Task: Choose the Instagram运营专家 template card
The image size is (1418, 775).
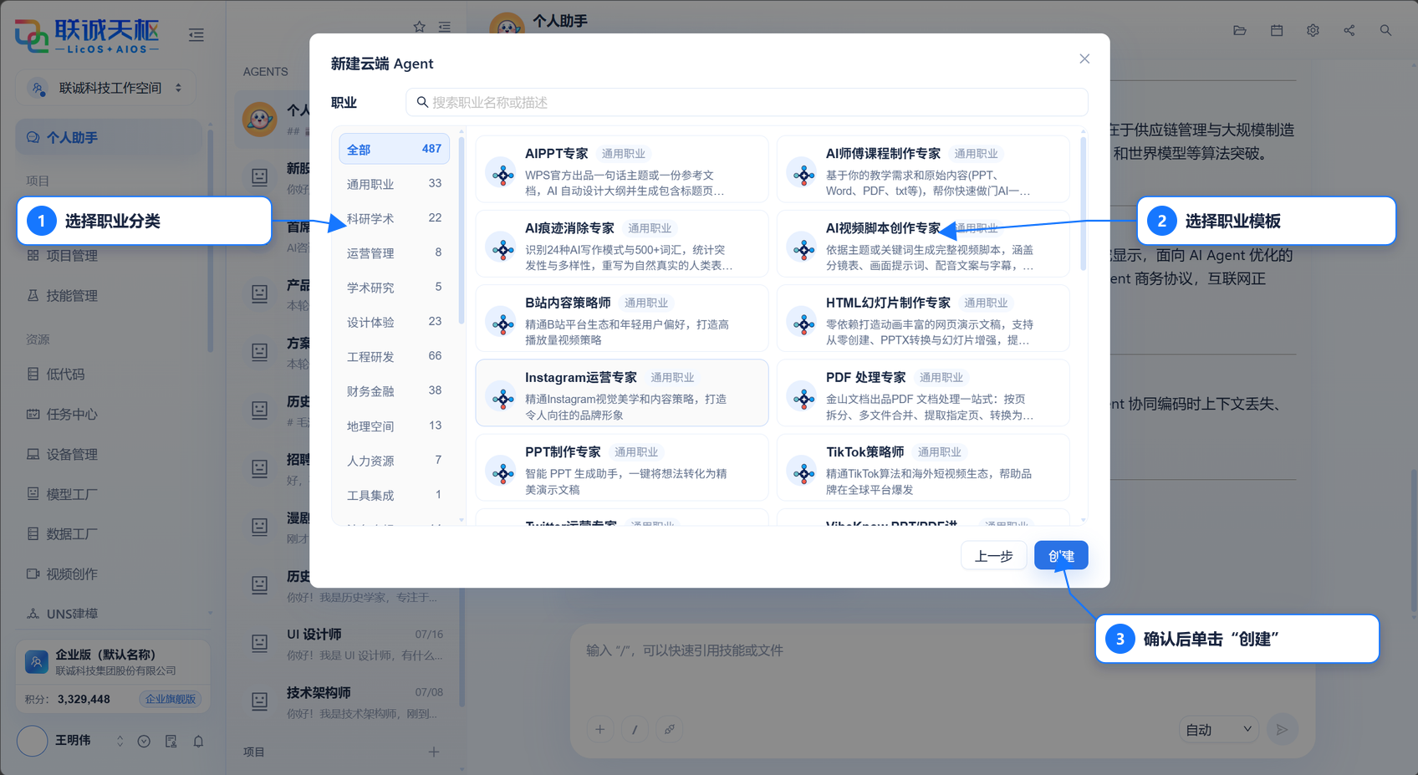Action: (622, 393)
